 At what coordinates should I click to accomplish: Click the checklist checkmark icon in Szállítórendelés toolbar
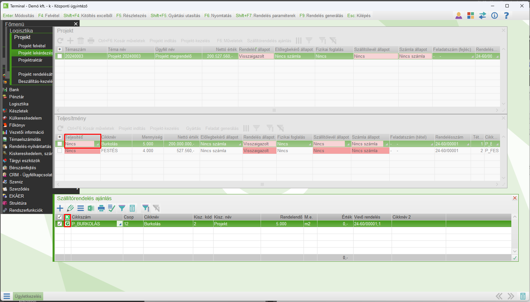pos(112,208)
